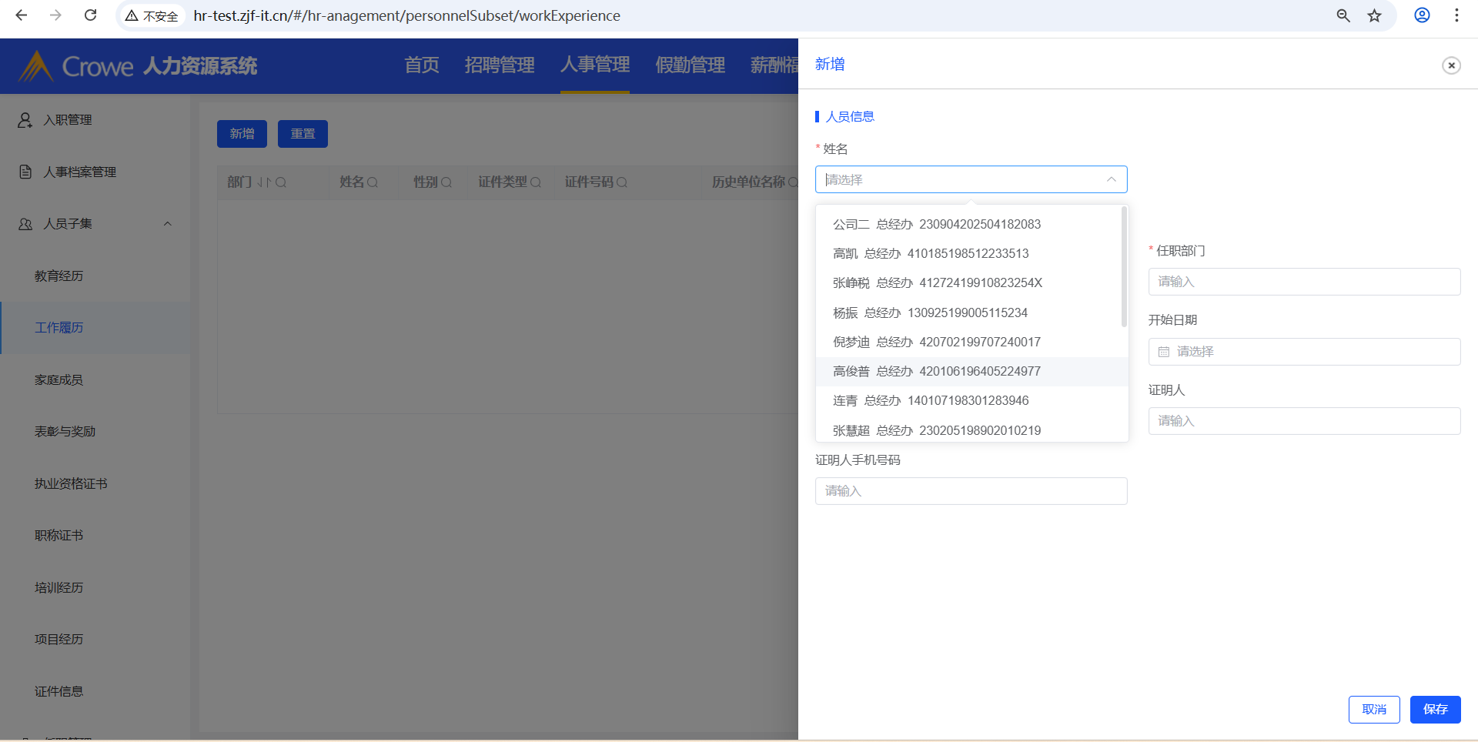
Task: Open 教育经历 in the sidebar
Action: click(x=59, y=276)
